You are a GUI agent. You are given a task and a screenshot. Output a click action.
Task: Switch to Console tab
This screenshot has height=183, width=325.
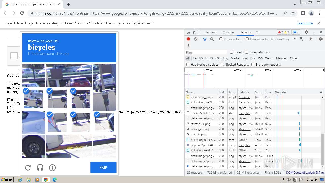228,32
